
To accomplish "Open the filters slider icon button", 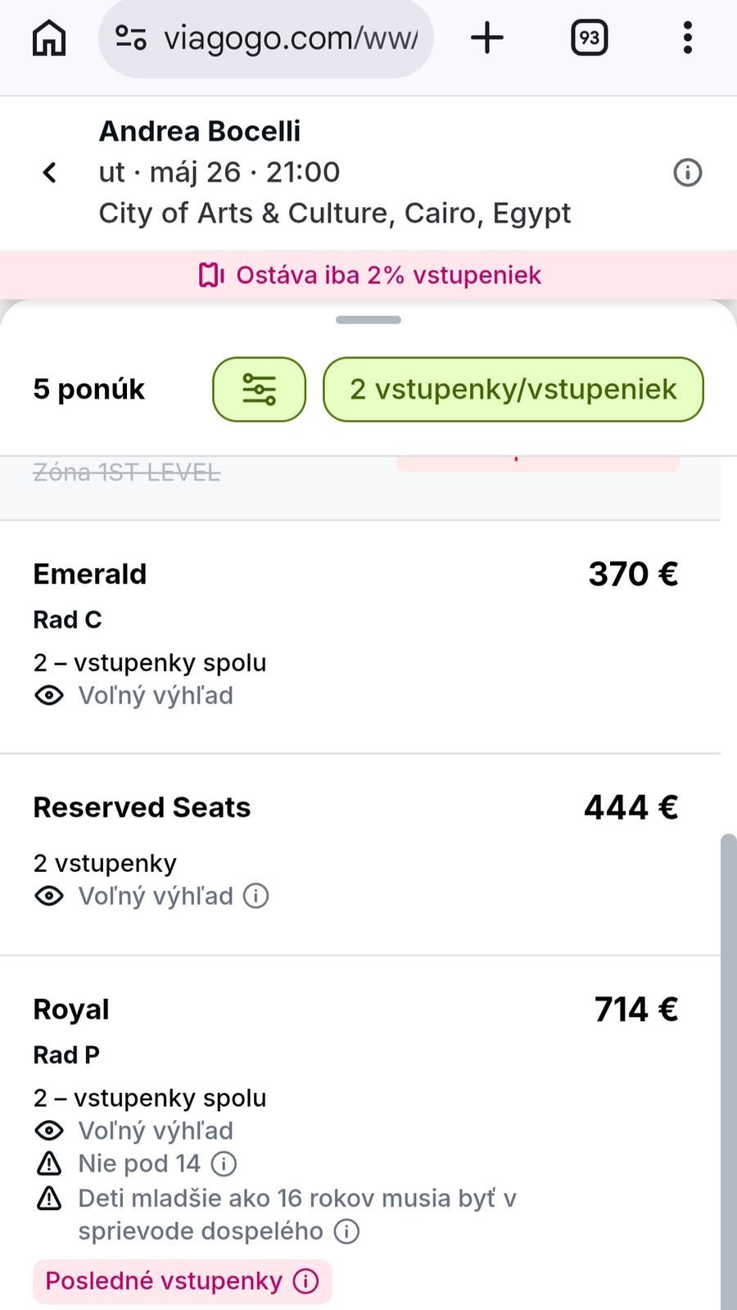I will pos(259,390).
